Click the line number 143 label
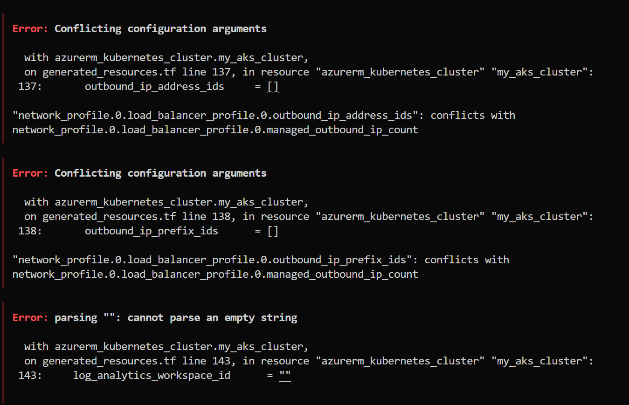Viewport: 629px width, 405px height. (x=30, y=375)
